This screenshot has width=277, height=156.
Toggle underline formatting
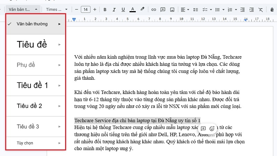123,10
